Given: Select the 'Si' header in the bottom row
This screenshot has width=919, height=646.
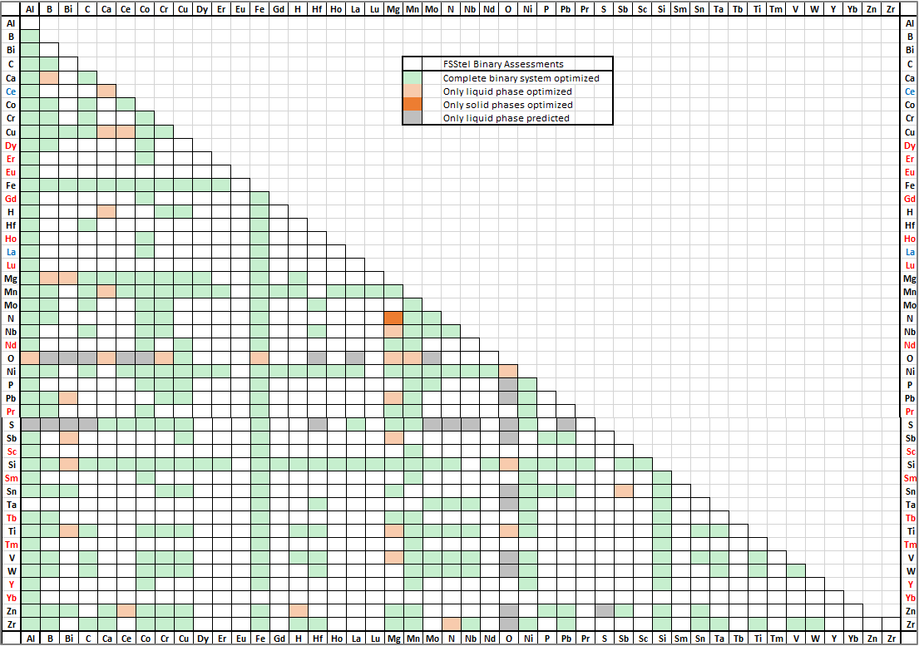Looking at the screenshot, I should click(x=661, y=638).
